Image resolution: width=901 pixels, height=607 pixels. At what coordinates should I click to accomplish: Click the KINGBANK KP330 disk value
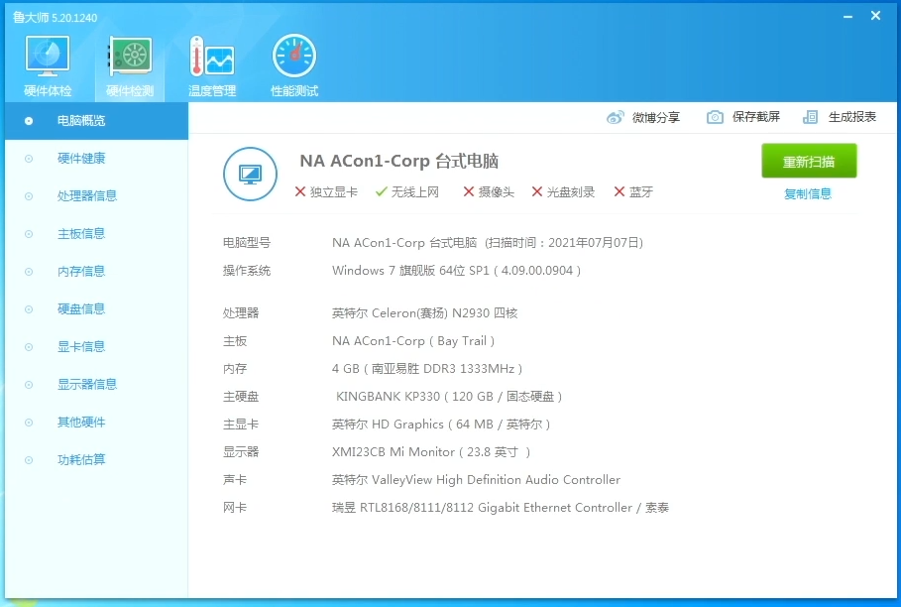449,397
